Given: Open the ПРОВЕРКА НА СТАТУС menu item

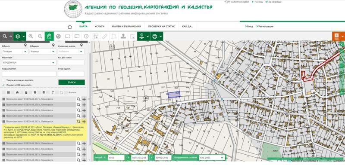Looking at the screenshot, I should pos(161,27).
